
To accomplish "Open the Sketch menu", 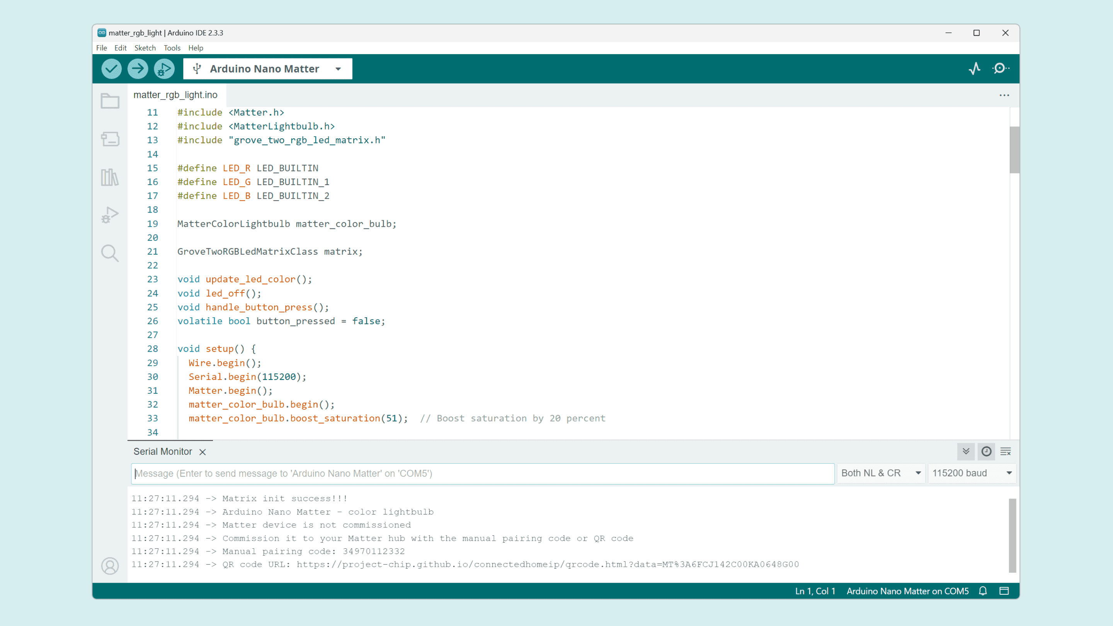I will (x=145, y=48).
